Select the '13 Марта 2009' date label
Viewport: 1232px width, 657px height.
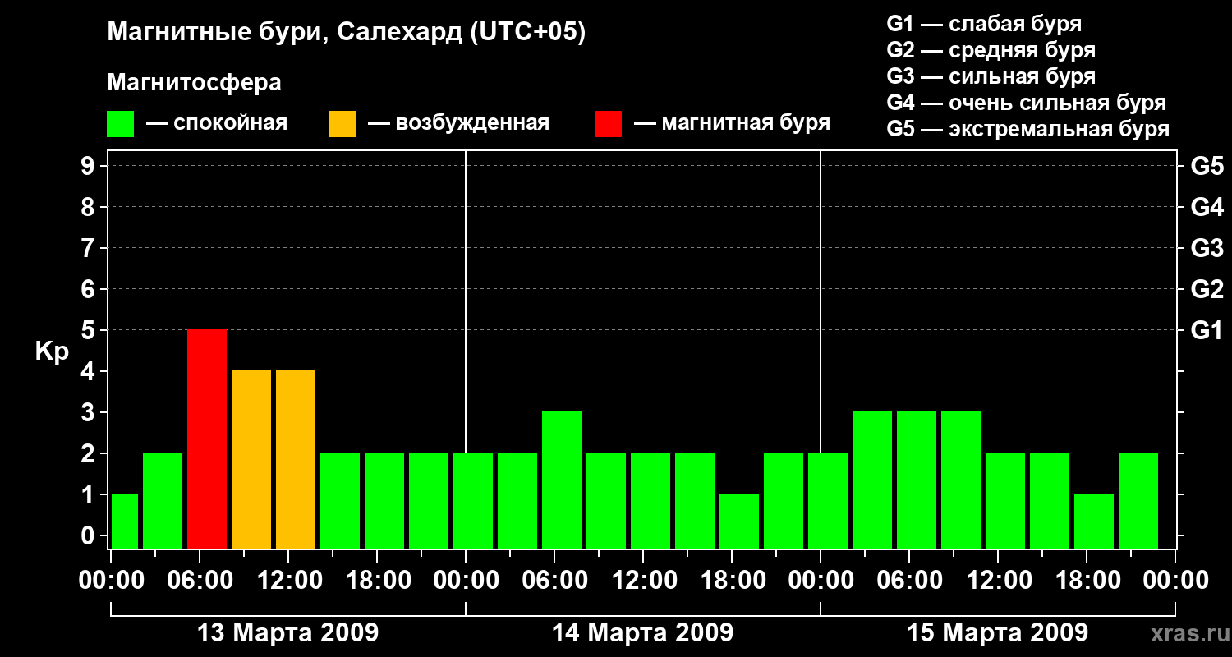(287, 633)
